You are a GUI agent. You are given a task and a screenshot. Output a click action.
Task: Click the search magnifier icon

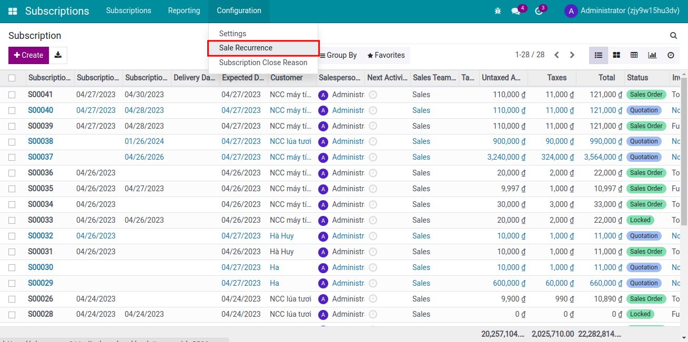click(673, 36)
